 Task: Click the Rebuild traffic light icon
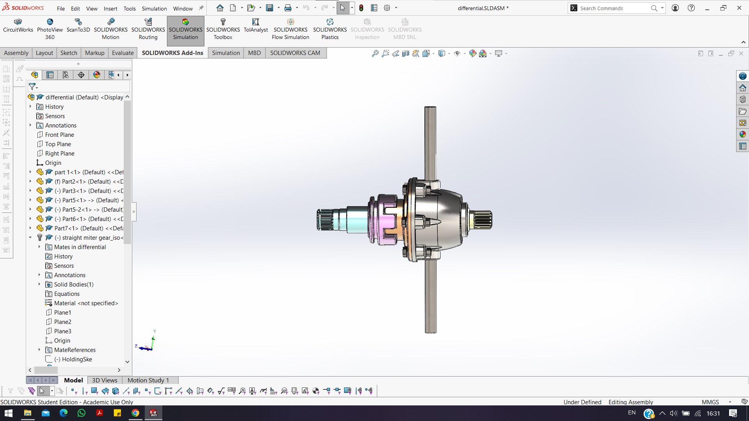click(x=361, y=8)
